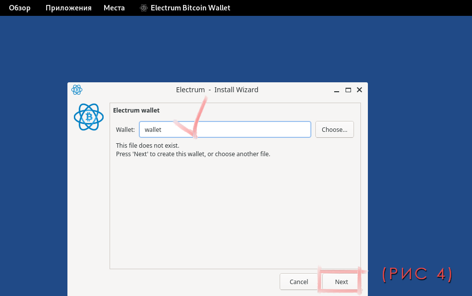Click Next to create the wallet

341,282
